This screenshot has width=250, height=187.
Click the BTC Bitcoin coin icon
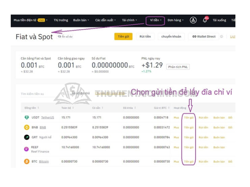27,161
